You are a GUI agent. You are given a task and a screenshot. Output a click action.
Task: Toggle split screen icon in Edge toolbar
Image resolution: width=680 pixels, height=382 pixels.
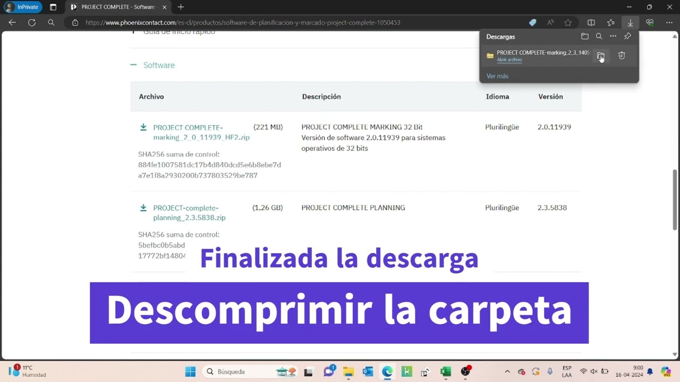tap(591, 23)
